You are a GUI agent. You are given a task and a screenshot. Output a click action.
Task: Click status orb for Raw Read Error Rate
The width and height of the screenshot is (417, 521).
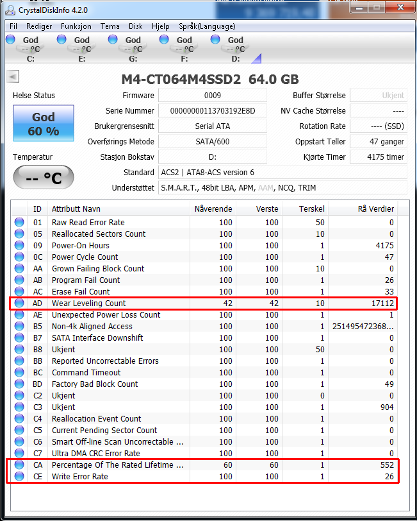tap(19, 222)
